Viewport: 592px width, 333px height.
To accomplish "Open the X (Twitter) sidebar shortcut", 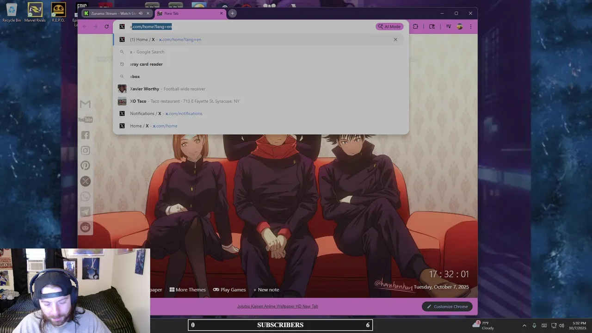I will tap(85, 181).
